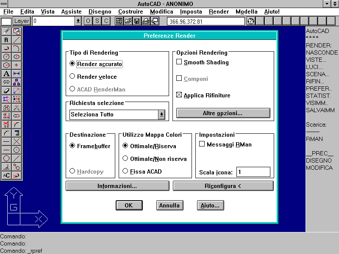Click the Riconfigura < button

tap(223, 186)
